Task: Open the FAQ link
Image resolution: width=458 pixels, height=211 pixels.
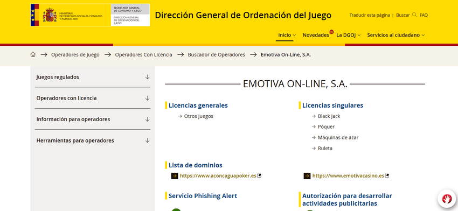Action: pyautogui.click(x=424, y=15)
